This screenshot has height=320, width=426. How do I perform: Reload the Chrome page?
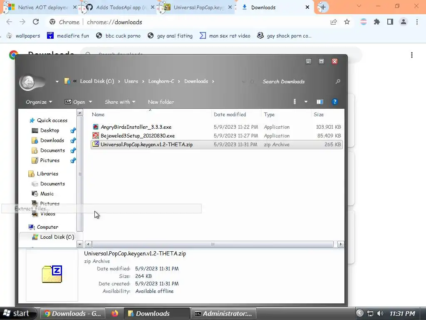(x=36, y=22)
